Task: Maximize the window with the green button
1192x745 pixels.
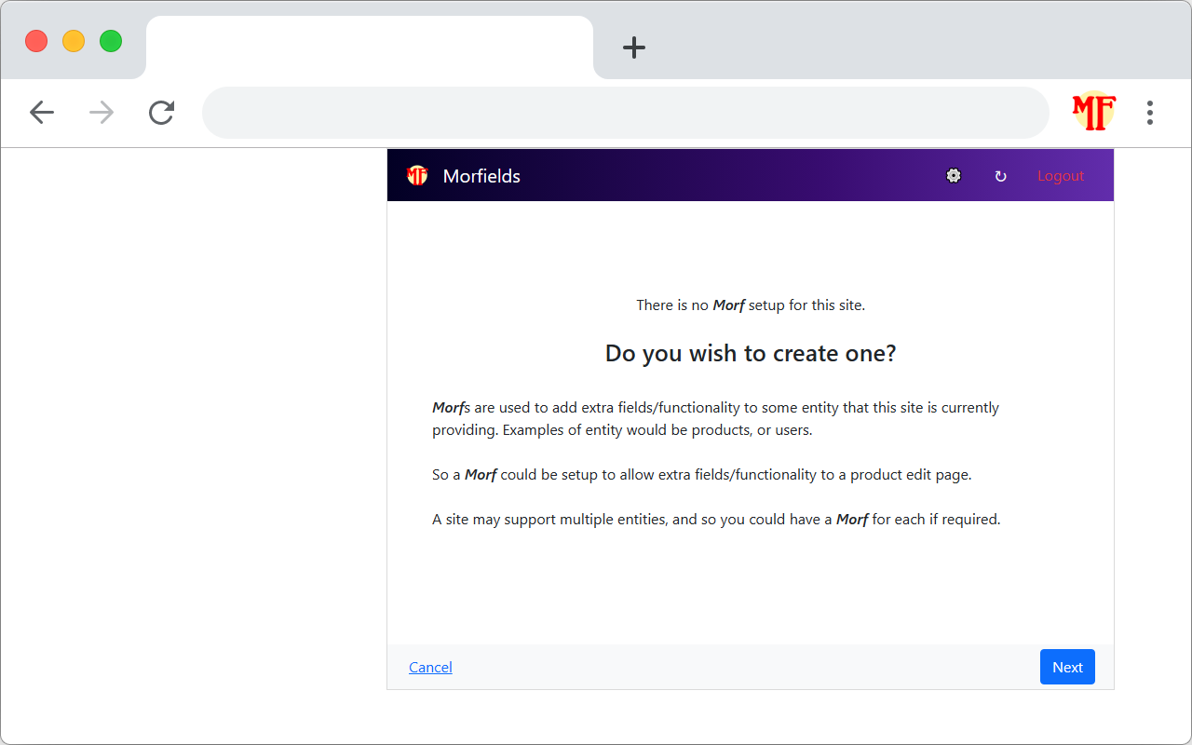Action: [x=111, y=41]
